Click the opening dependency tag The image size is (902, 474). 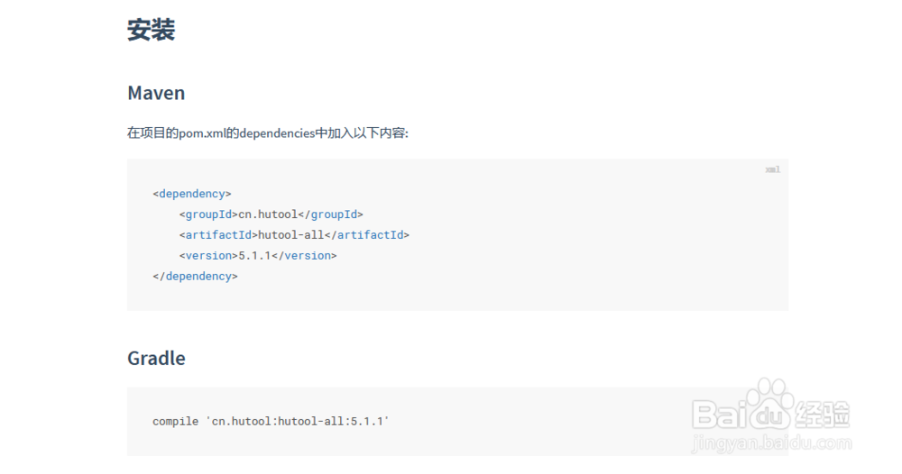192,193
